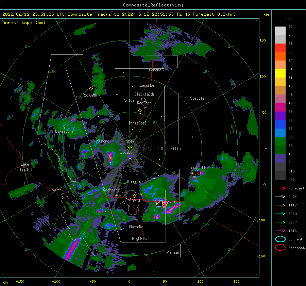Click the Banff label
Image resolution: width=306 pixels, height=286 pixels.
[56, 189]
